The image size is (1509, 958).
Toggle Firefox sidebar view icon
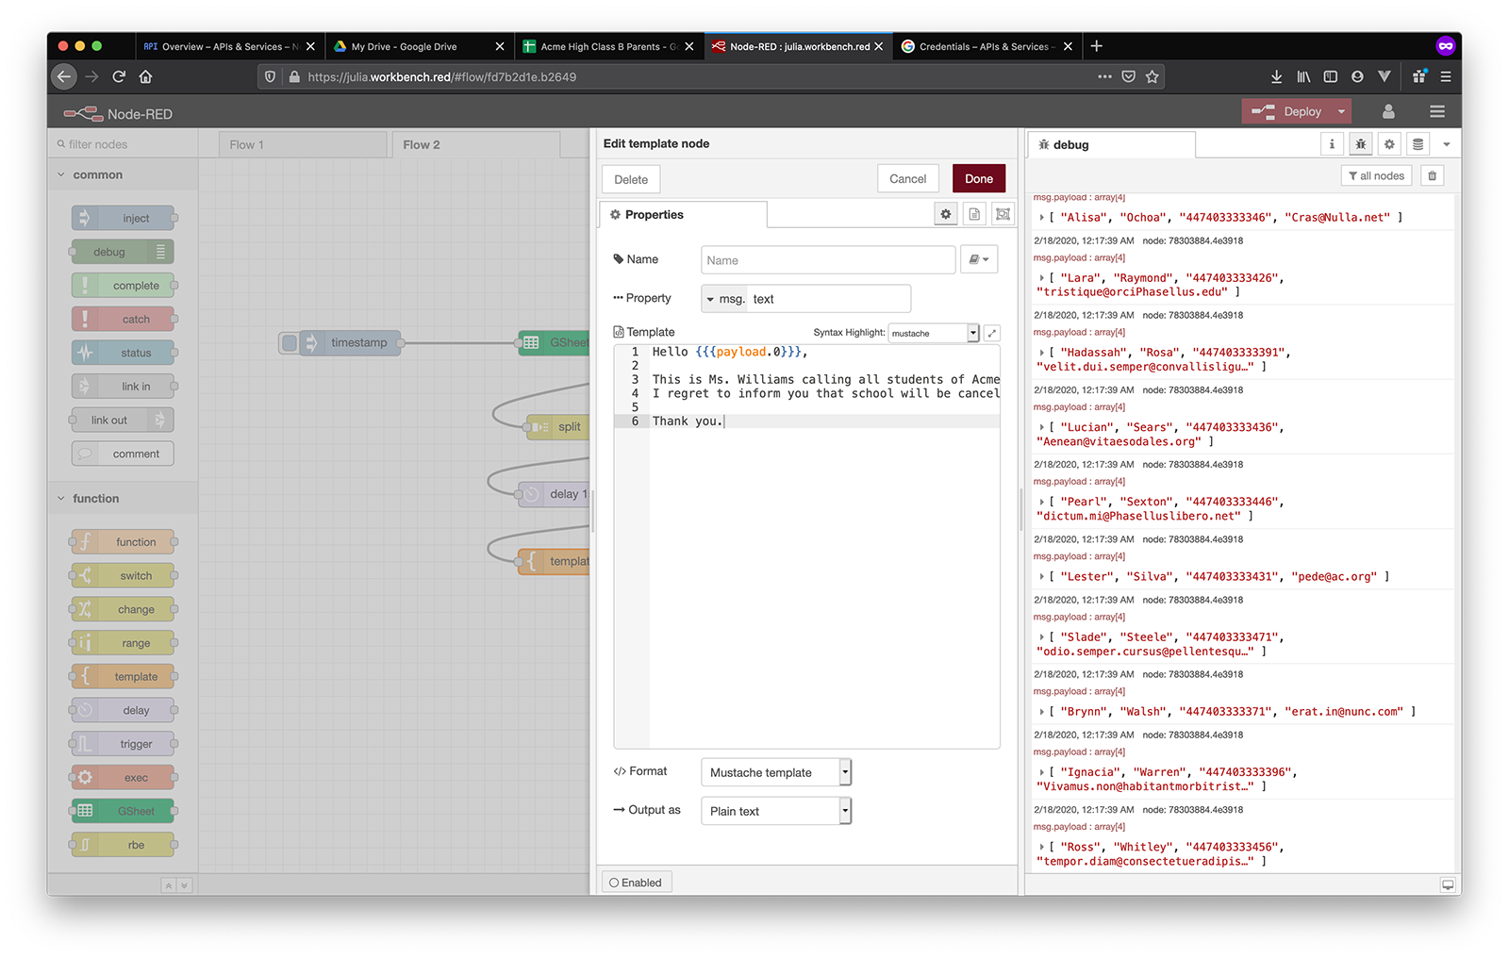(x=1330, y=76)
